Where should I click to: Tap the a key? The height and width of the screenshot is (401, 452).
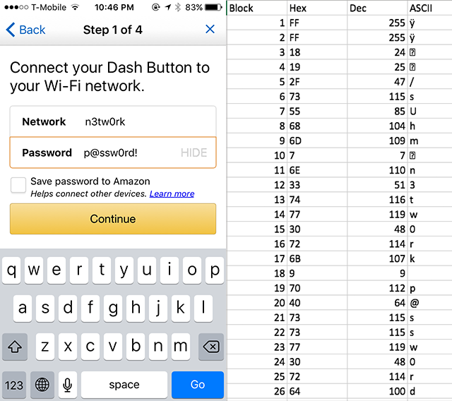point(23,309)
